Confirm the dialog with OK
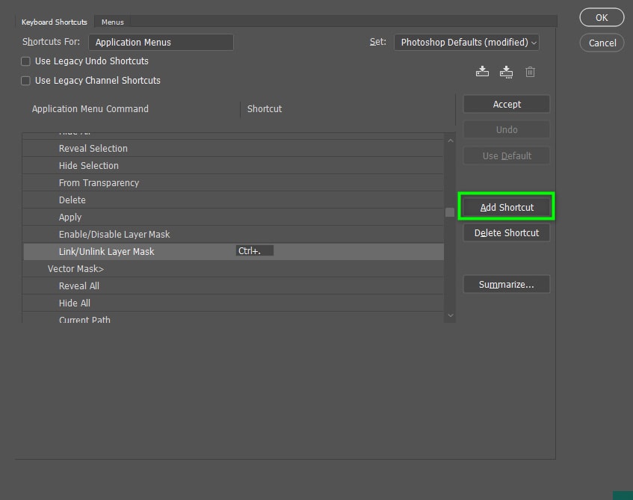This screenshot has width=633, height=500. (602, 17)
